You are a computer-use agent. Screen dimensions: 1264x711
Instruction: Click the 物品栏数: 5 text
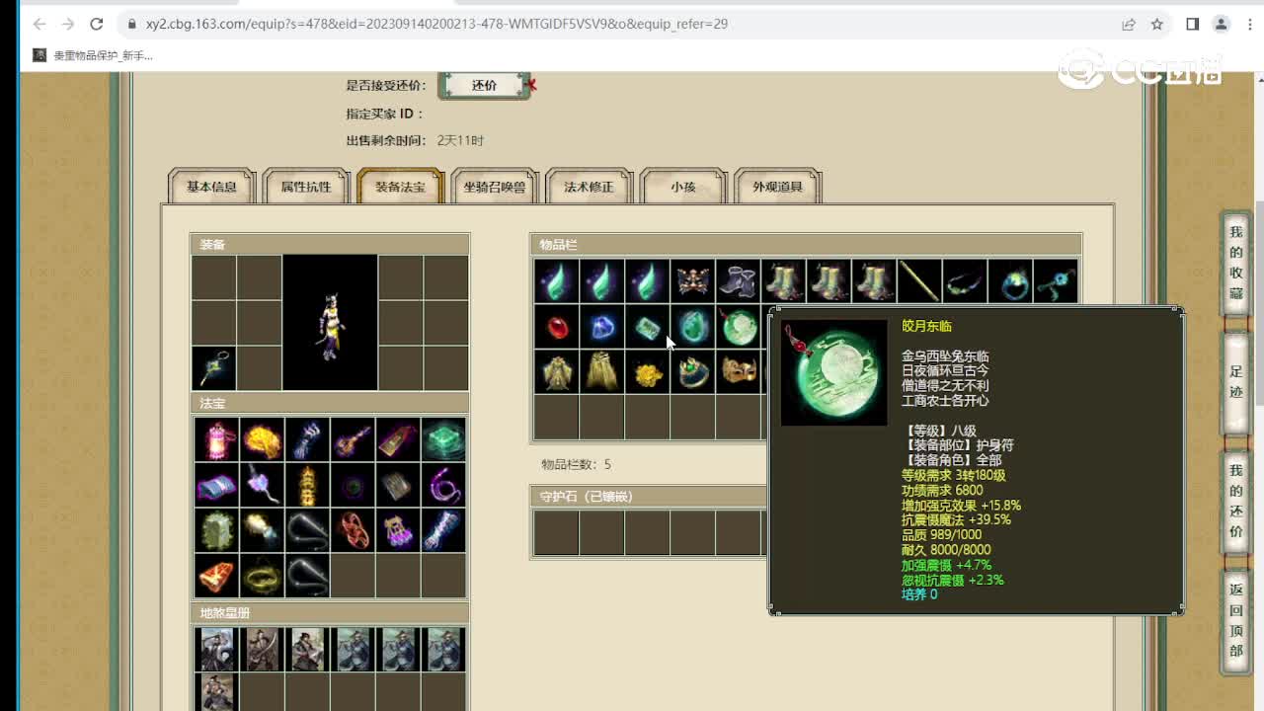(576, 464)
